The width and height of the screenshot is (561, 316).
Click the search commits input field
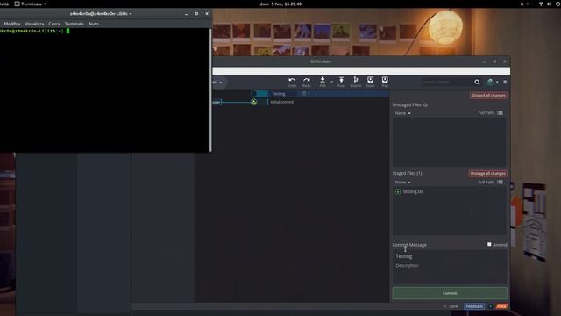446,82
